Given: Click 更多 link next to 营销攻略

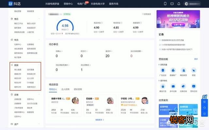Looking at the screenshot, I should click(x=196, y=59).
